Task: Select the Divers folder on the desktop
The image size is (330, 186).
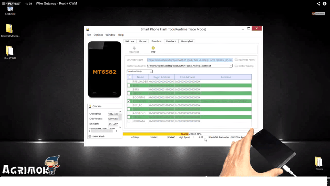Action: (x=319, y=163)
